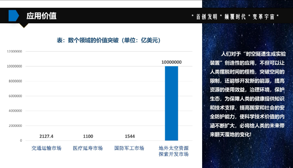Select the 应用价值 slide title
This screenshot has width=293, height=168.
coord(42,16)
